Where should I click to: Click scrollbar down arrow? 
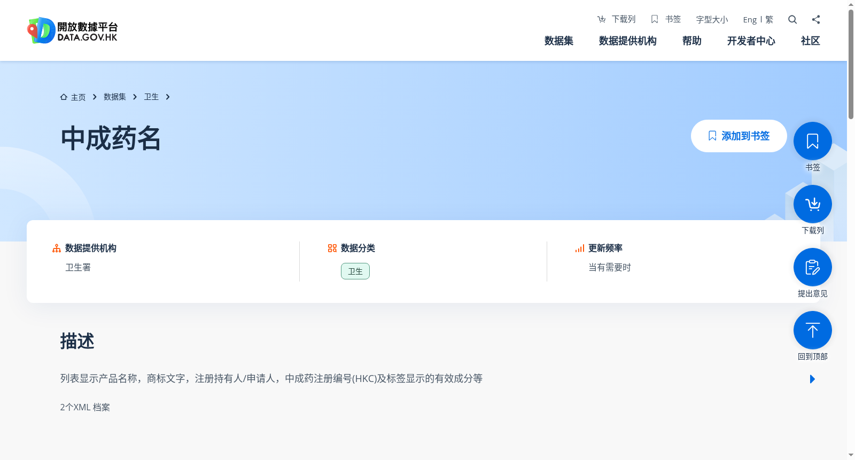tap(851, 455)
